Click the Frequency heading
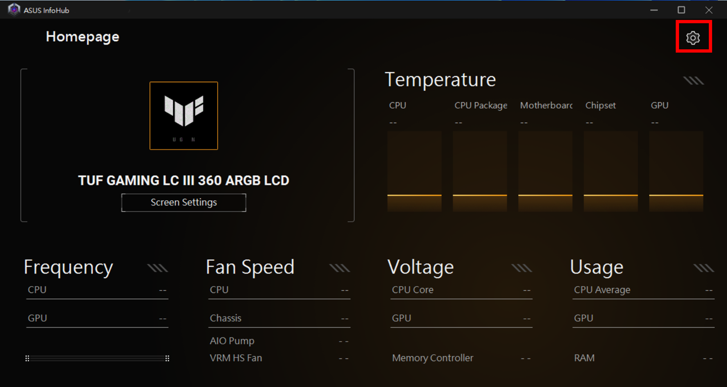Image resolution: width=727 pixels, height=387 pixels. [x=68, y=268]
